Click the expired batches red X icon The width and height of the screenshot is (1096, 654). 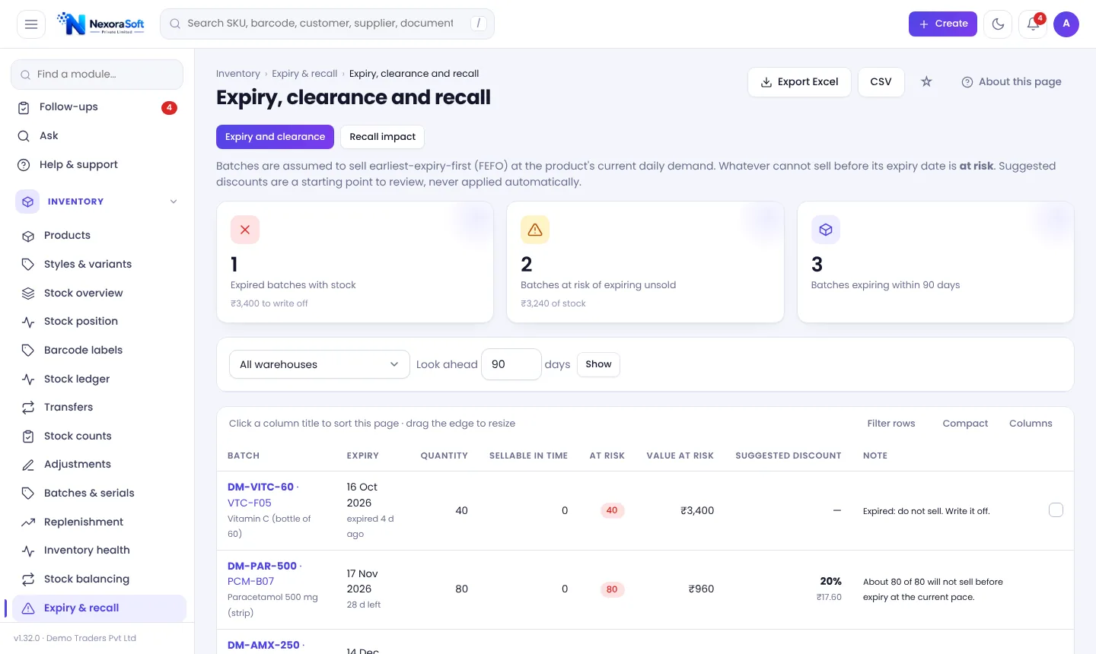pos(245,230)
